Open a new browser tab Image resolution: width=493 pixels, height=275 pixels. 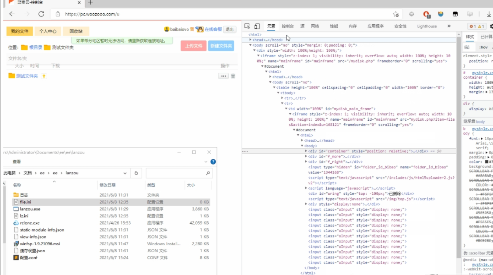pos(90,2)
